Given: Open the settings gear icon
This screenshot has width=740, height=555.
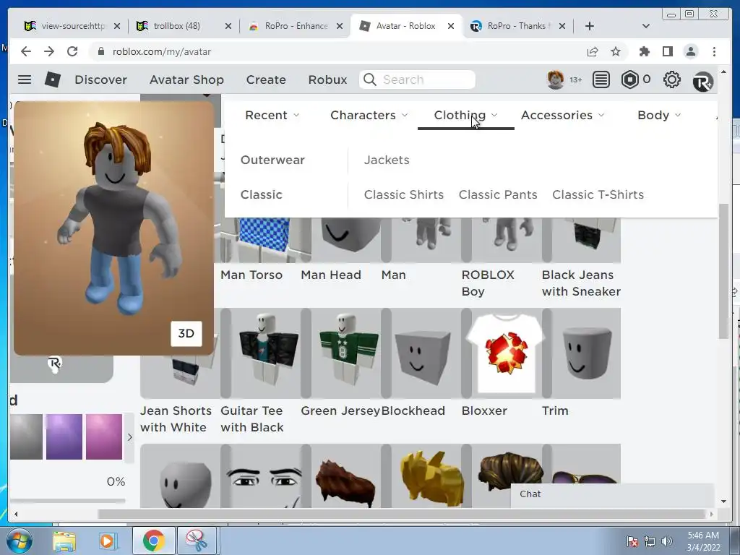Looking at the screenshot, I should 671,79.
